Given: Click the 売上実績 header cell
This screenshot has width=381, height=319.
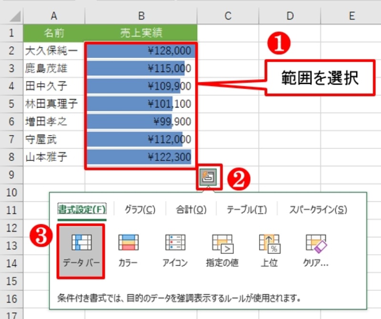Looking at the screenshot, I should 140,33.
